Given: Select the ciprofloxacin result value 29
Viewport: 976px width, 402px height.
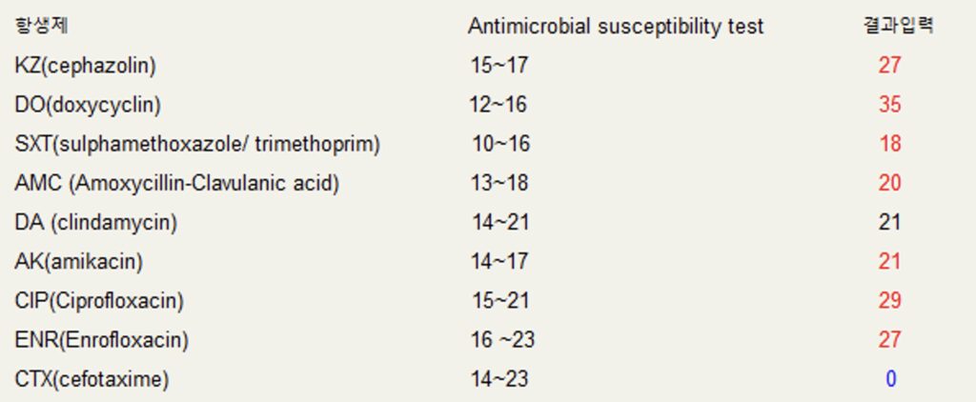Looking at the screenshot, I should (889, 300).
